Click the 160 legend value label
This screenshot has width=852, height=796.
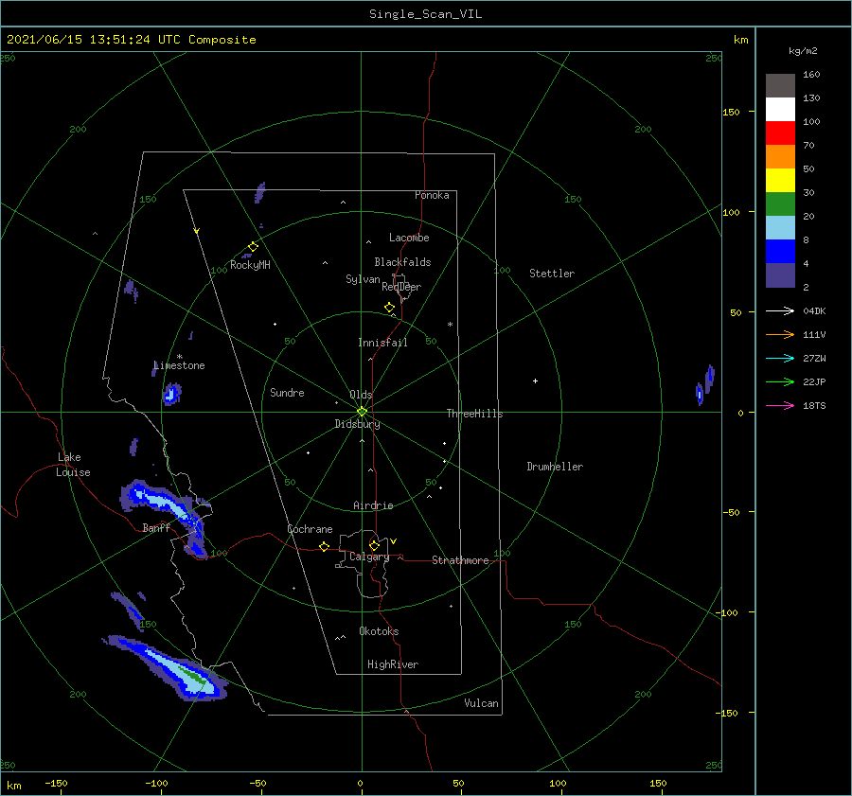pyautogui.click(x=811, y=75)
